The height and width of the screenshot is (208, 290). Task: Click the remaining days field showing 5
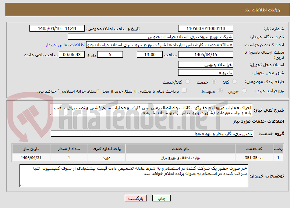pyautogui.click(x=110, y=54)
